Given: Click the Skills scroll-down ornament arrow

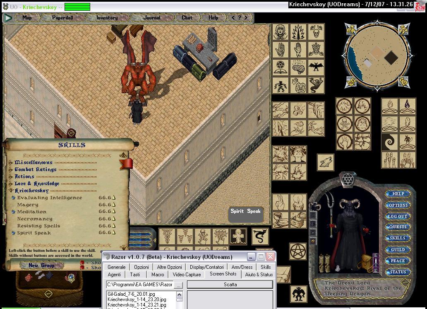Looking at the screenshot, I should [x=123, y=247].
